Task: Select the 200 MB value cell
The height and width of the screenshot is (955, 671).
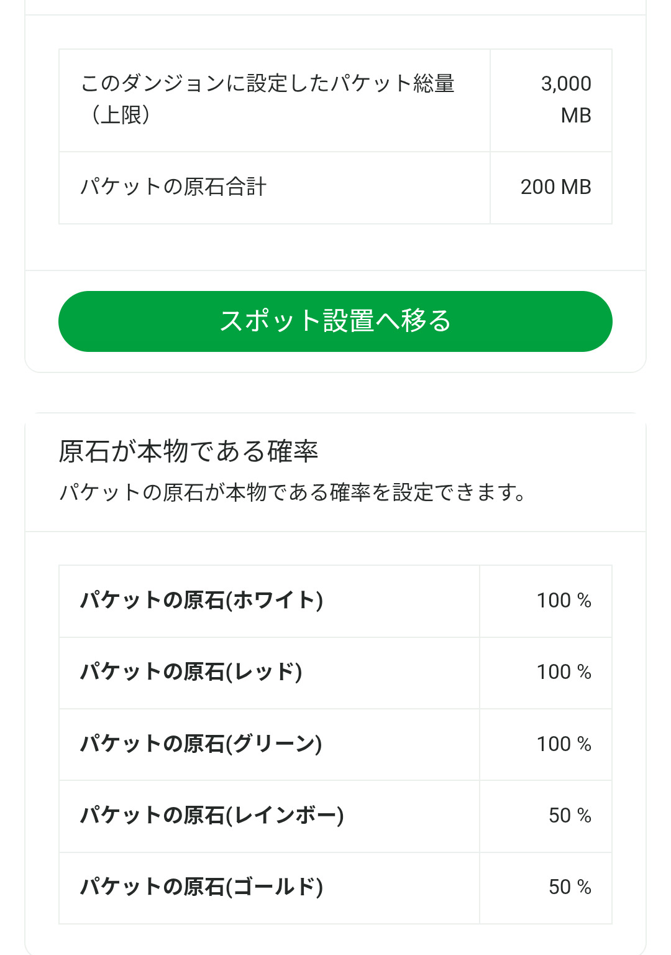Action: click(555, 187)
